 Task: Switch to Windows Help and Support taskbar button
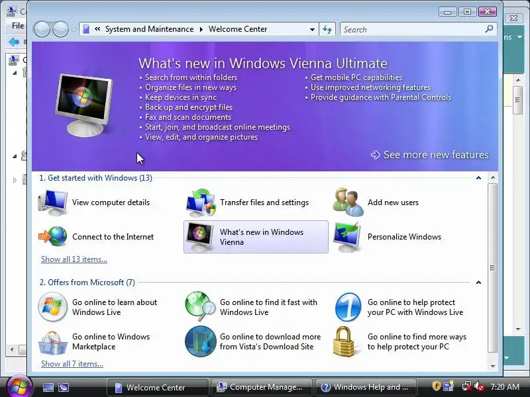coord(366,387)
